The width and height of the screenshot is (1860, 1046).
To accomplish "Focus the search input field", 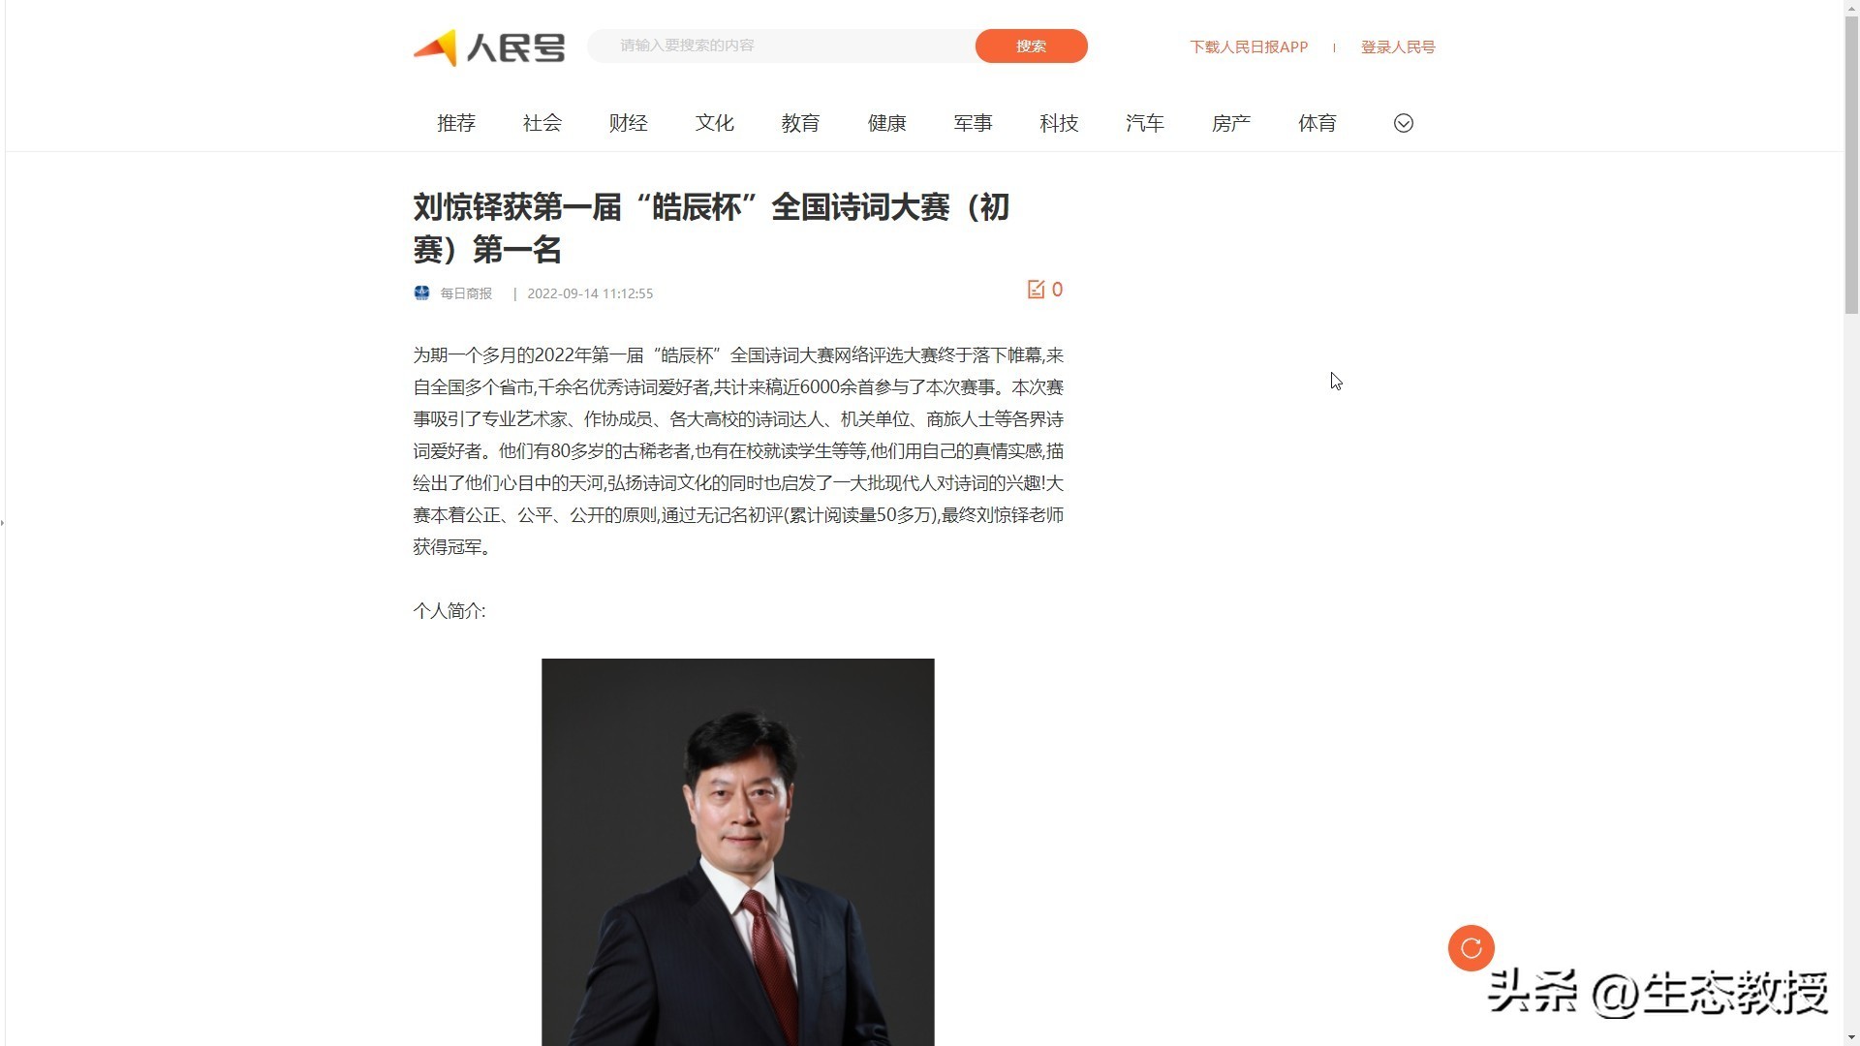I will (781, 46).
